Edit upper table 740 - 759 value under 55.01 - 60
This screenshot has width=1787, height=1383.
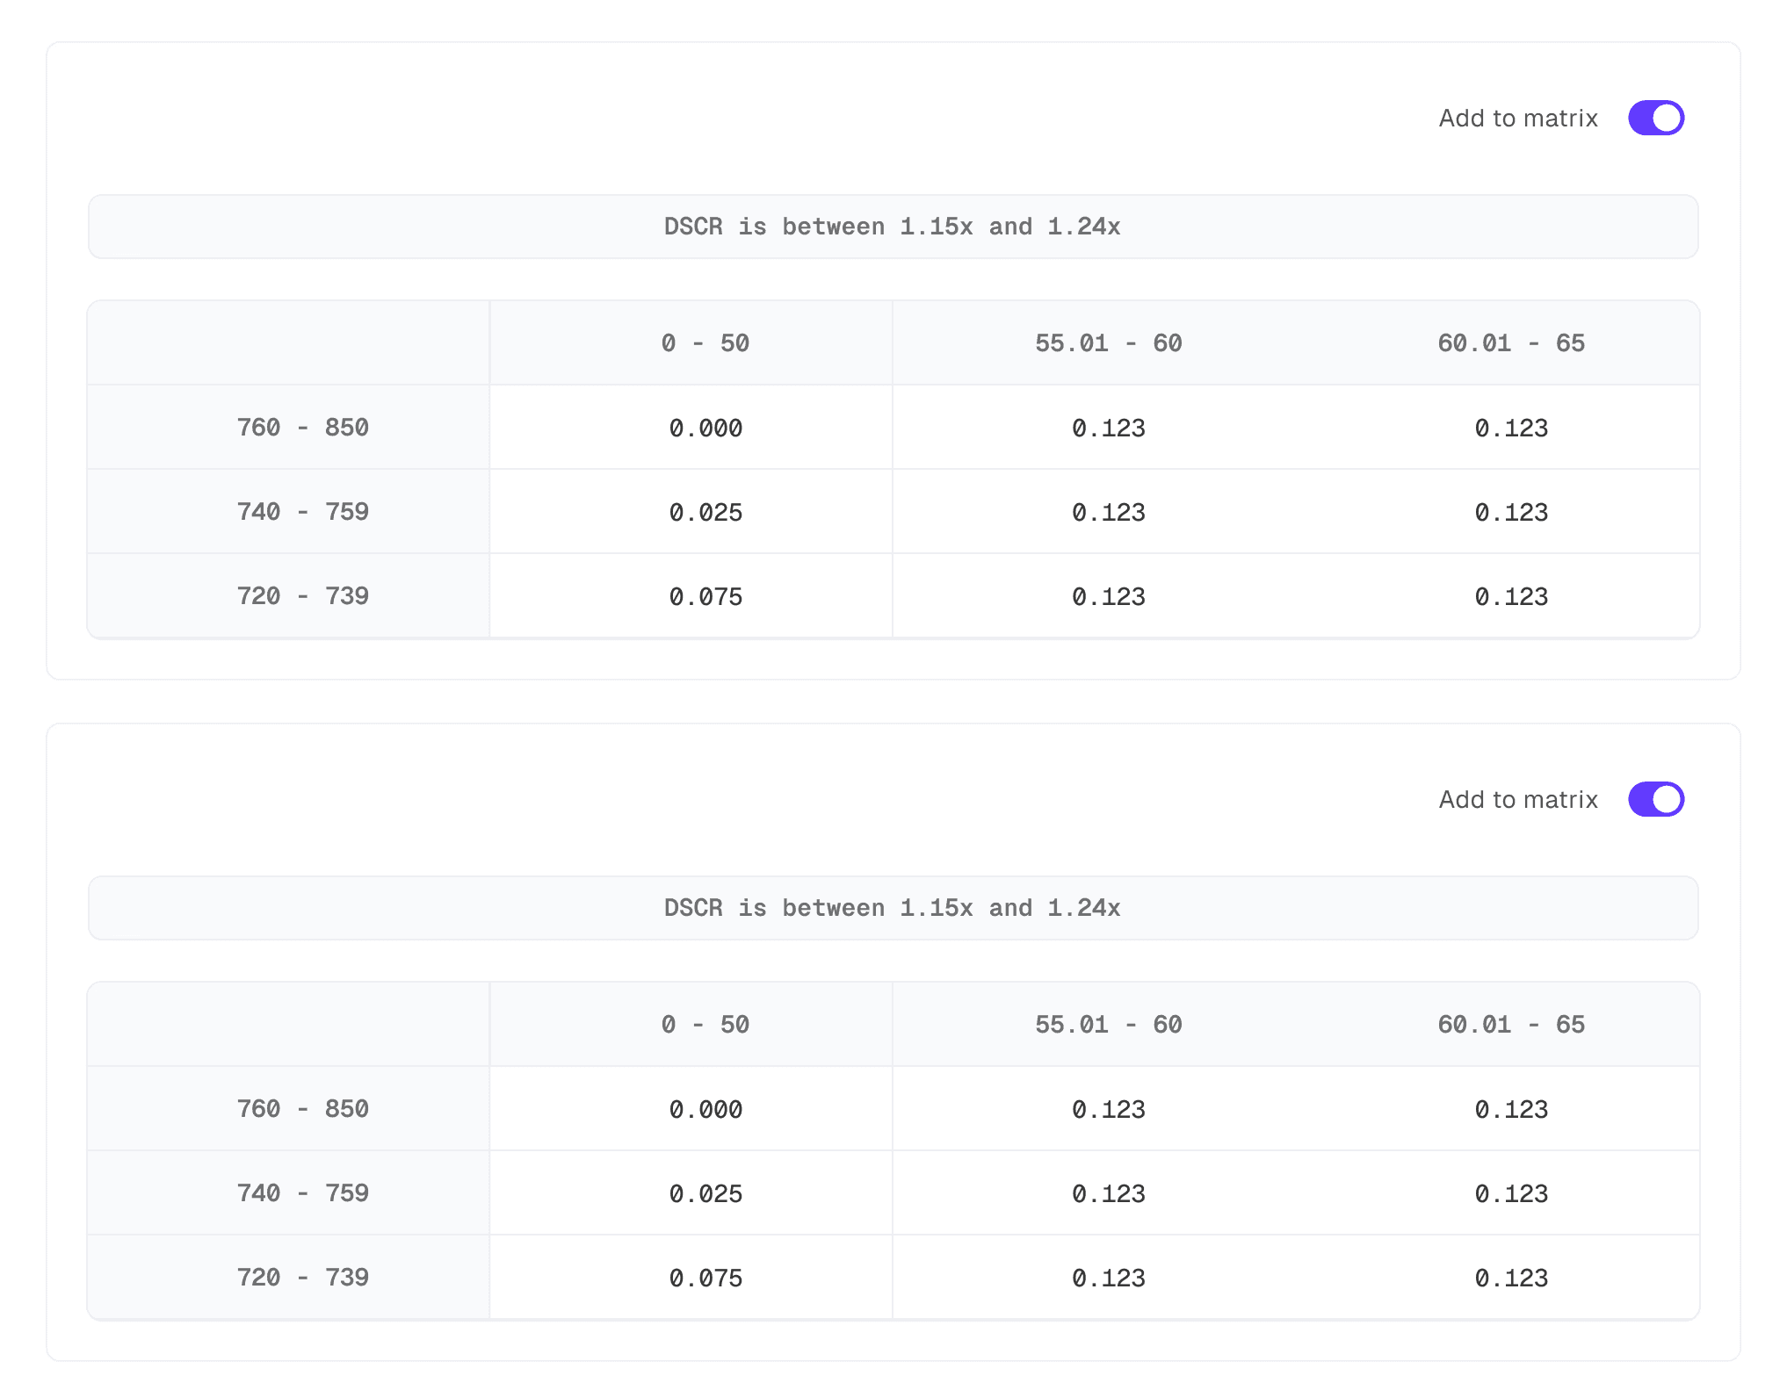point(1094,512)
